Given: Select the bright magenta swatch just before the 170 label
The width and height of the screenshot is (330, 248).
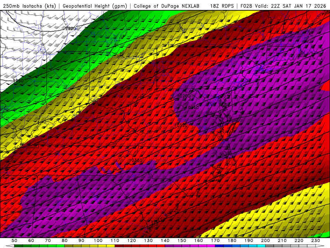Looking at the screenshot, I should (x=211, y=246).
